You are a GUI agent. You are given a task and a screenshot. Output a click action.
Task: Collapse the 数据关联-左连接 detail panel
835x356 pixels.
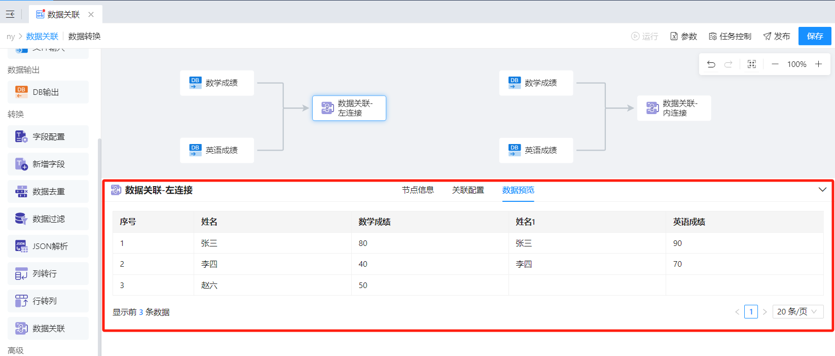point(822,190)
